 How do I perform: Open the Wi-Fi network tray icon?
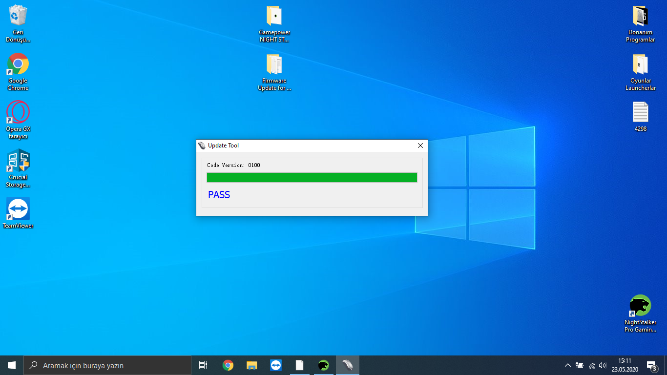tap(591, 365)
